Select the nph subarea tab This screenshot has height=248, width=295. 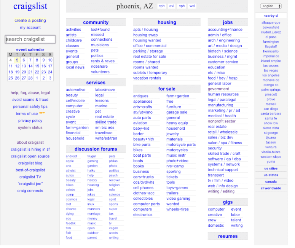click(x=182, y=6)
